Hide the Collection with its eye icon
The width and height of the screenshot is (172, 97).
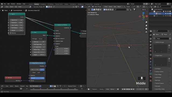(x=168, y=11)
